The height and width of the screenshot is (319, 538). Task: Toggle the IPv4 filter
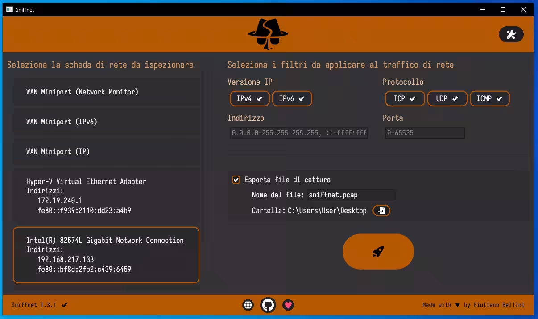249,98
